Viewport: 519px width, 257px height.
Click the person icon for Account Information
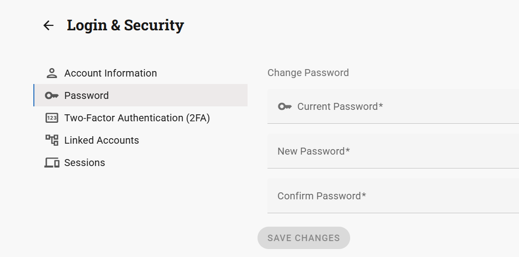(x=52, y=73)
